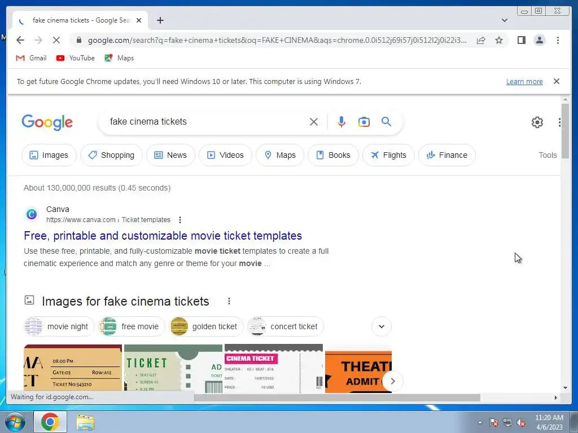Open the Chrome profile avatar
The width and height of the screenshot is (578, 433).
(x=539, y=40)
